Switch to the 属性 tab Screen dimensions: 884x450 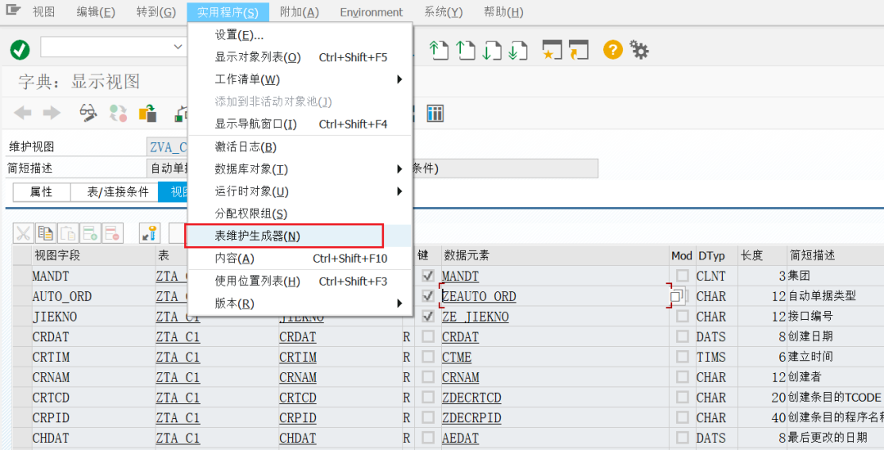41,192
